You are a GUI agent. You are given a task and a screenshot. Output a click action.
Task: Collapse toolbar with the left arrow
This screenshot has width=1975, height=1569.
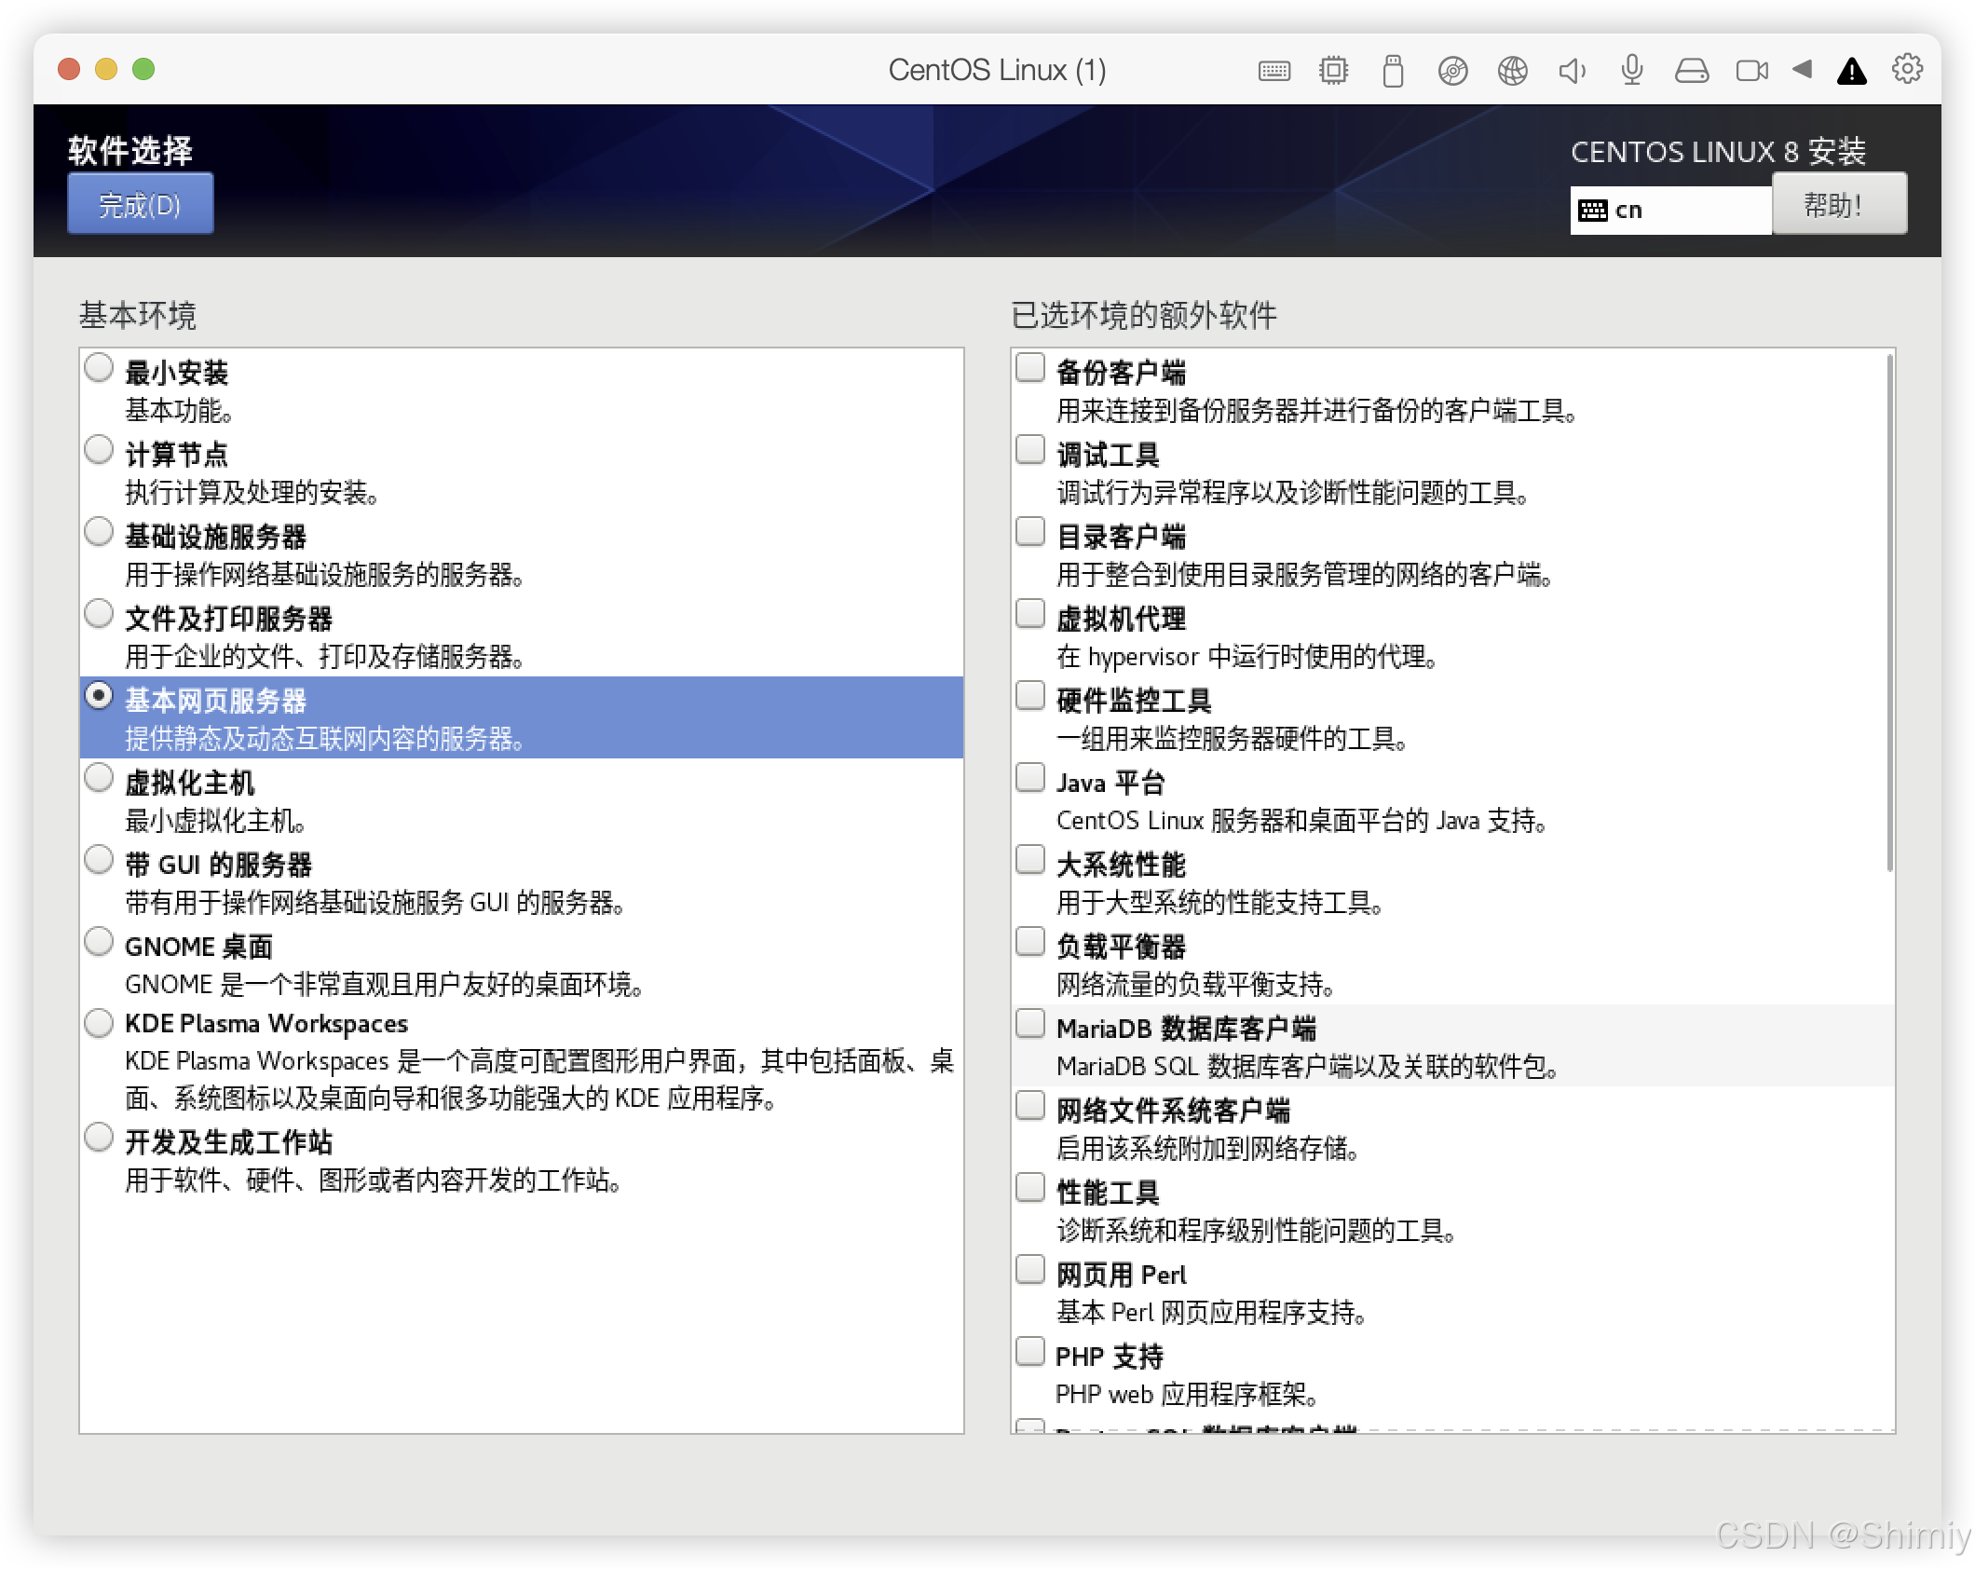(1802, 69)
